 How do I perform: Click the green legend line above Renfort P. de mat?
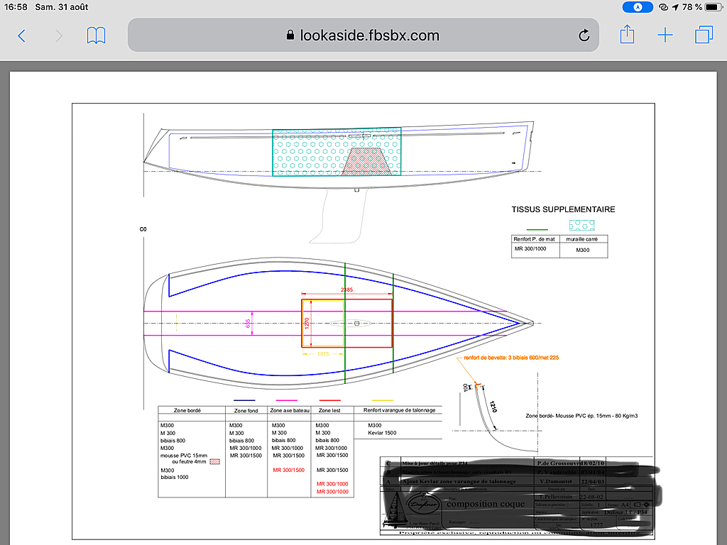(537, 229)
